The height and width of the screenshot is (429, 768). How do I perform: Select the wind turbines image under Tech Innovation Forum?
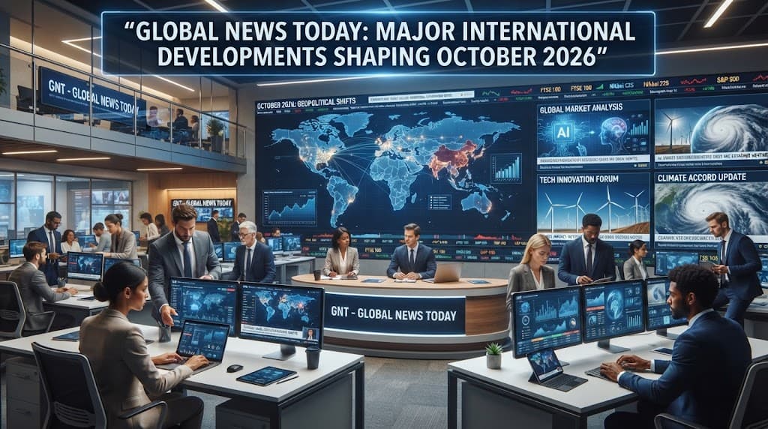tap(593, 209)
